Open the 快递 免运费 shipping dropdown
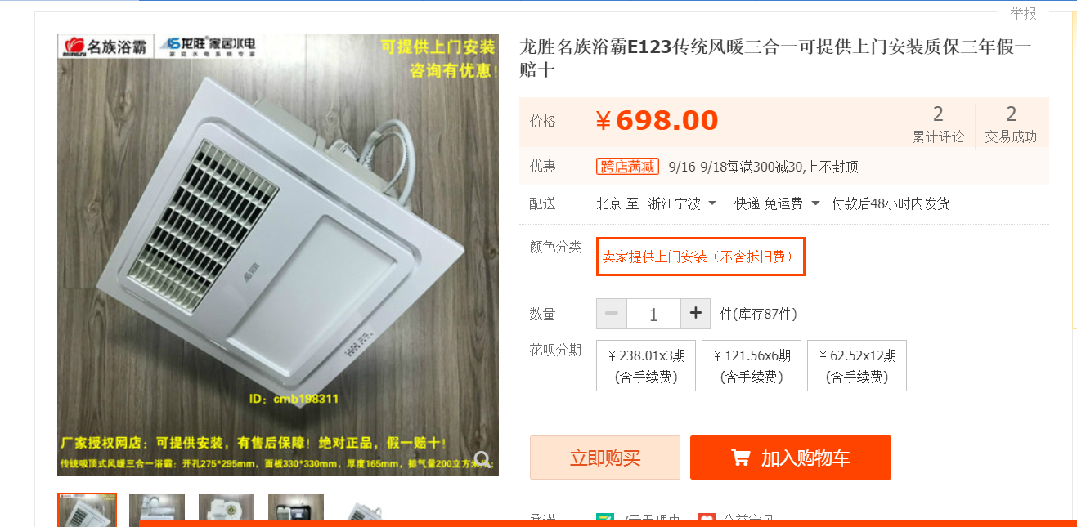Image resolution: width=1077 pixels, height=527 pixels. tap(776, 203)
